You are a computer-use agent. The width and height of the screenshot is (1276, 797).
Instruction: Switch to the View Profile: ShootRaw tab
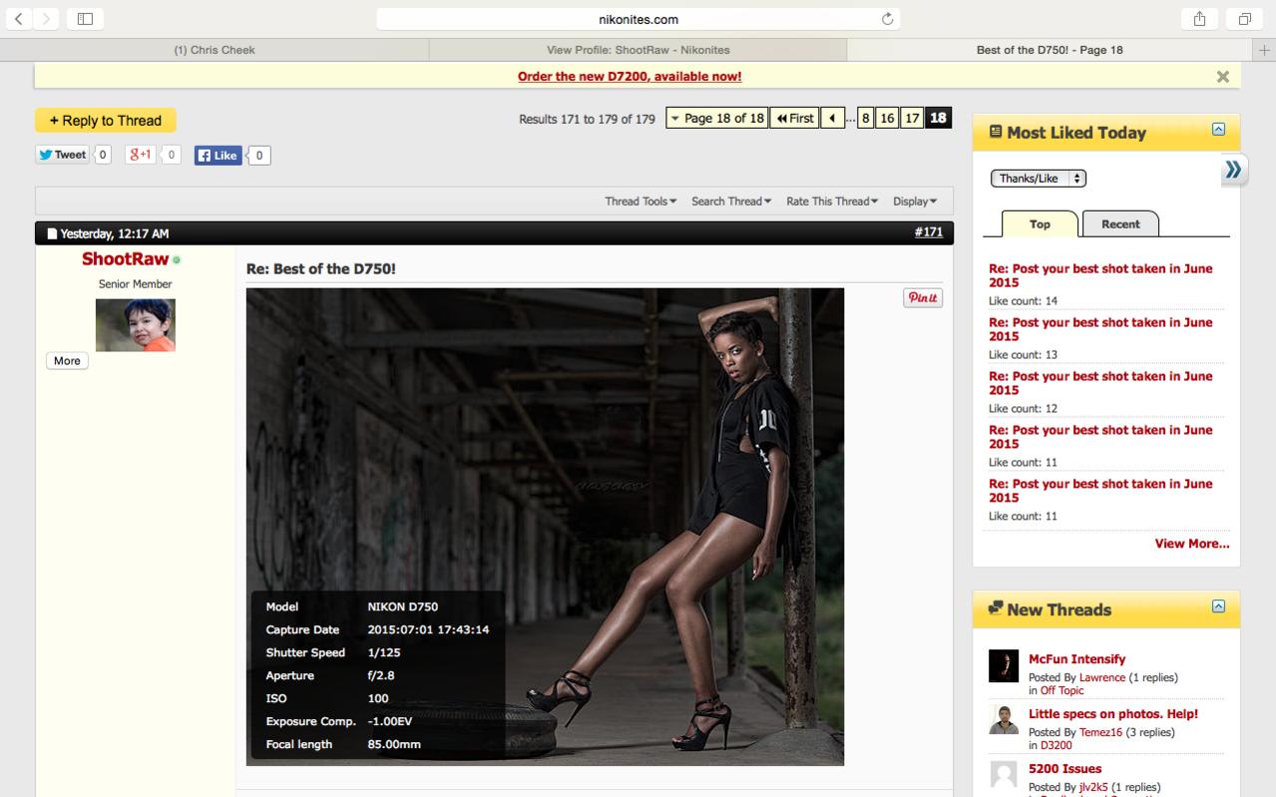(638, 50)
